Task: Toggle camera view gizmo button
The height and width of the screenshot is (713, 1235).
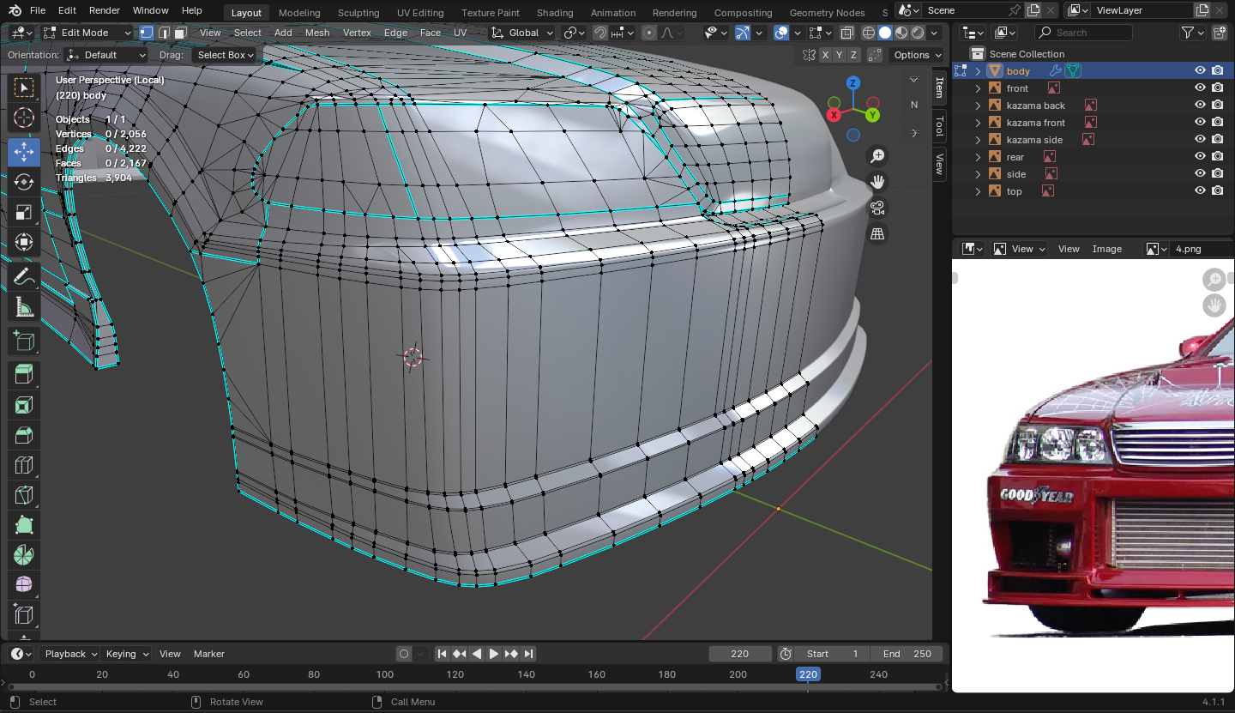Action: click(x=877, y=208)
